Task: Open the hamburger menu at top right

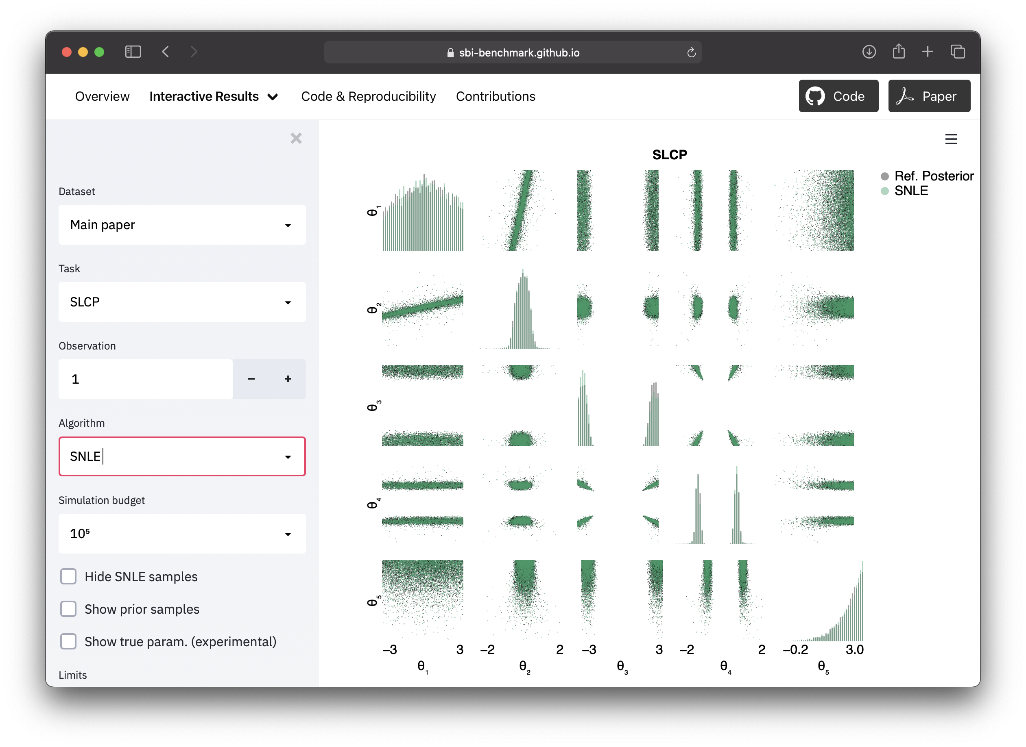Action: (x=951, y=139)
